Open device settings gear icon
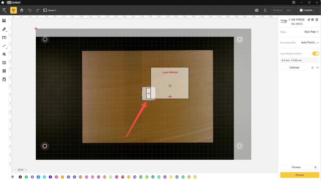Viewport: 321px width, 180px height. [x=312, y=20]
